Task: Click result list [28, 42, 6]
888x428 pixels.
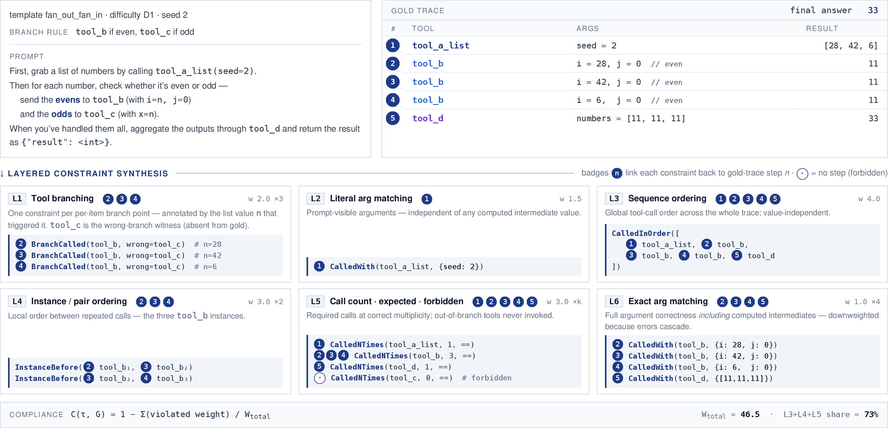Action: pos(851,46)
